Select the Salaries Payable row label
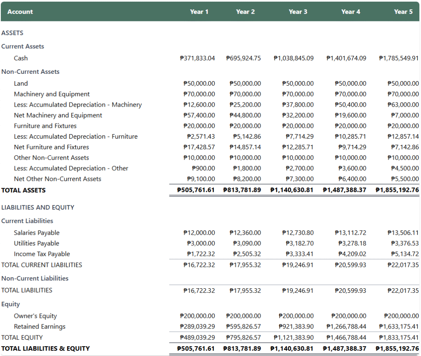The width and height of the screenshot is (421, 356). pos(37,233)
